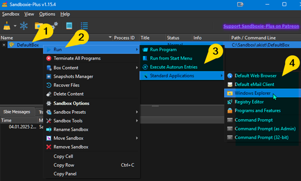
Task: Click the snowflake freeze toolbar icon
Action: tap(24, 25)
